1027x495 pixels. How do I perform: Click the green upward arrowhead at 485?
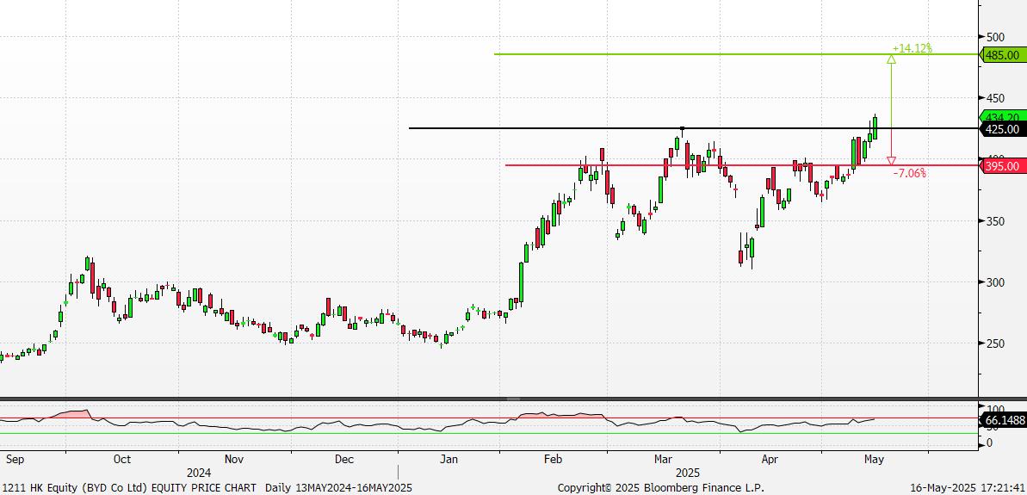(892, 59)
